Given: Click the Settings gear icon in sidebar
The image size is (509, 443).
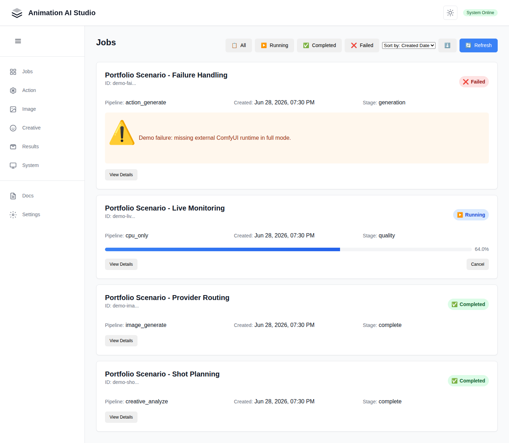Looking at the screenshot, I should pos(13,215).
